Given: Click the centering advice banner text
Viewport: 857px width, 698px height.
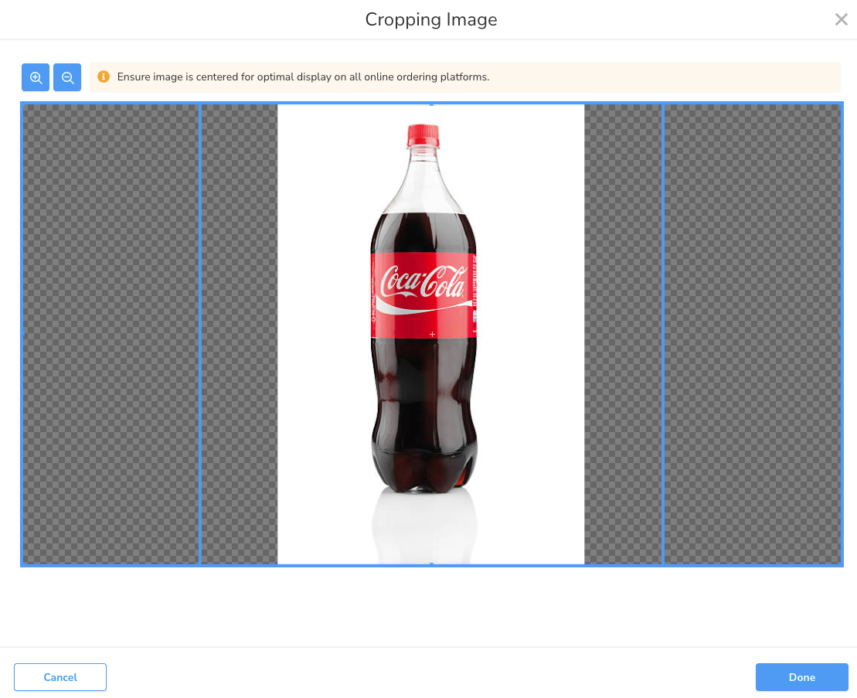Looking at the screenshot, I should click(x=303, y=77).
